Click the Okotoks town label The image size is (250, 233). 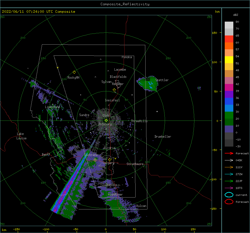point(111,185)
